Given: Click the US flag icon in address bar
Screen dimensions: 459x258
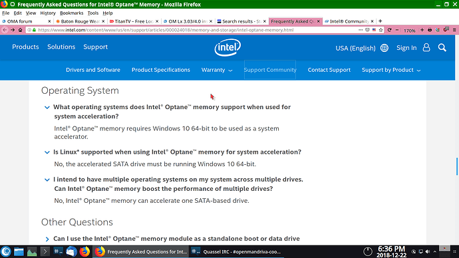Looking at the screenshot, I should pyautogui.click(x=374, y=30).
